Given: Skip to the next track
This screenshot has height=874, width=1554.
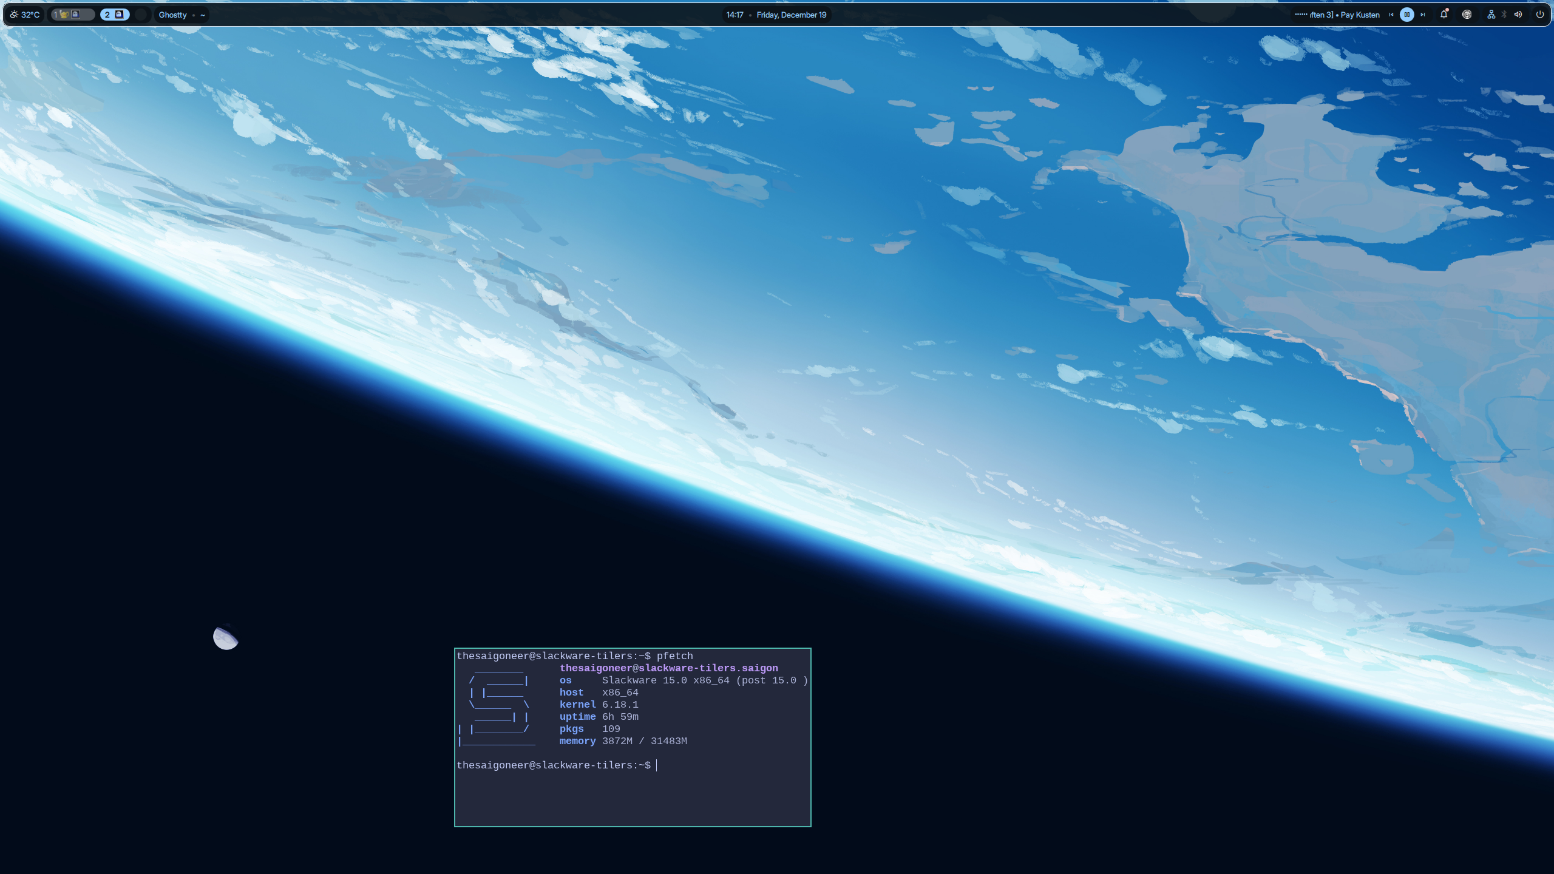Looking at the screenshot, I should tap(1422, 15).
